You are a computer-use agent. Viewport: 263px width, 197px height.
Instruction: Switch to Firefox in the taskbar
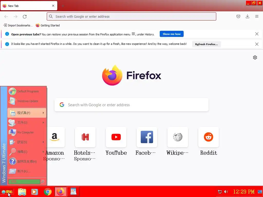(61, 192)
